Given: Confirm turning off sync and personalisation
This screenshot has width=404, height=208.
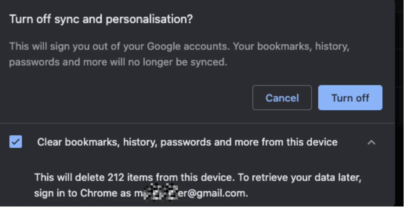Looking at the screenshot, I should coord(350,98).
